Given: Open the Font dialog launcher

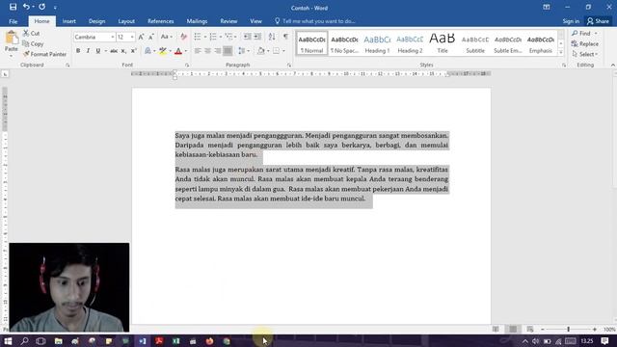Looking at the screenshot, I should (x=187, y=65).
